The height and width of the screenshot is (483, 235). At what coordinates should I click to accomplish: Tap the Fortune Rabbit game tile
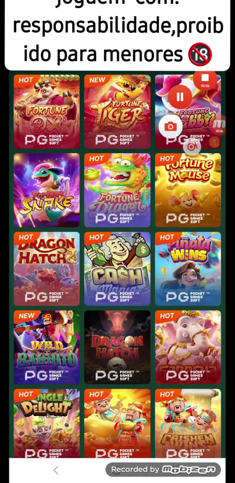point(188,111)
